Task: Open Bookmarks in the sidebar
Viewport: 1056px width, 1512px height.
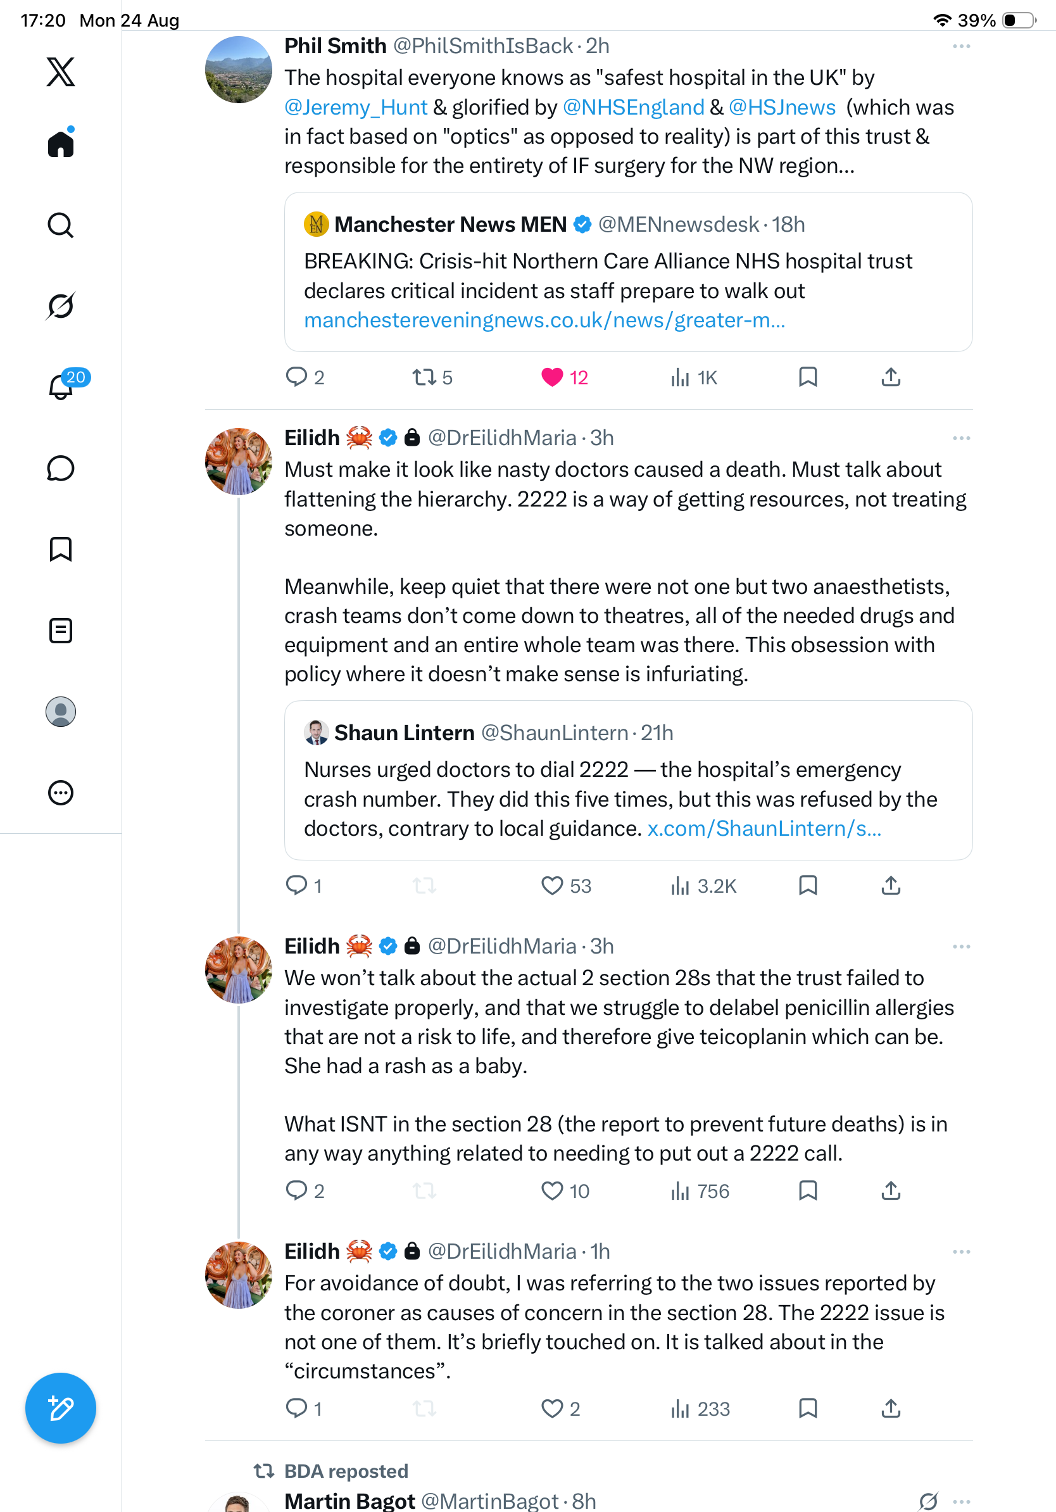Action: pos(61,548)
